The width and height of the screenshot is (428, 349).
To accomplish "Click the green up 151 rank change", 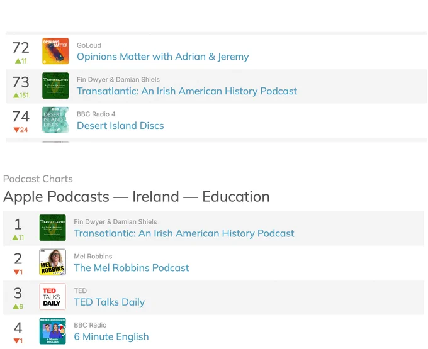I will [x=21, y=95].
